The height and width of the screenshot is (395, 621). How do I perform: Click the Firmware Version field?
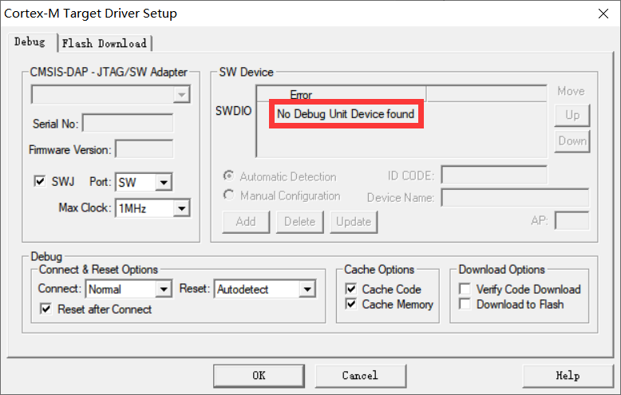coord(144,149)
